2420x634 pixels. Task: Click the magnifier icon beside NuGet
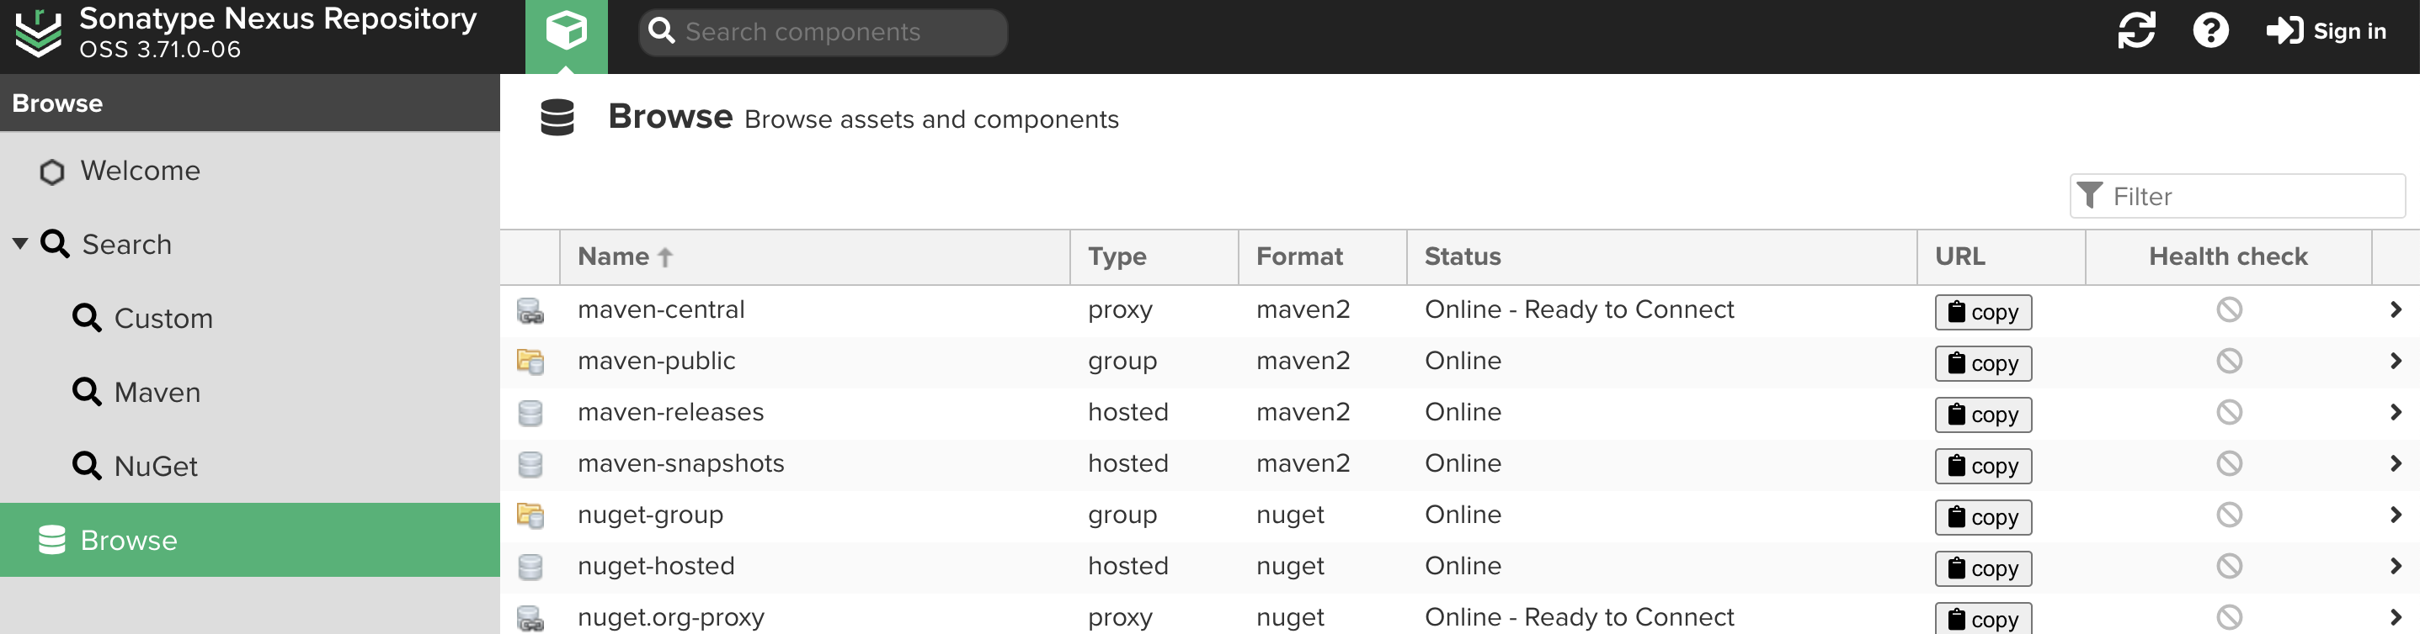click(87, 466)
